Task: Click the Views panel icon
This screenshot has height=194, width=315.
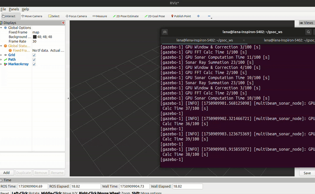Action: click(x=301, y=23)
